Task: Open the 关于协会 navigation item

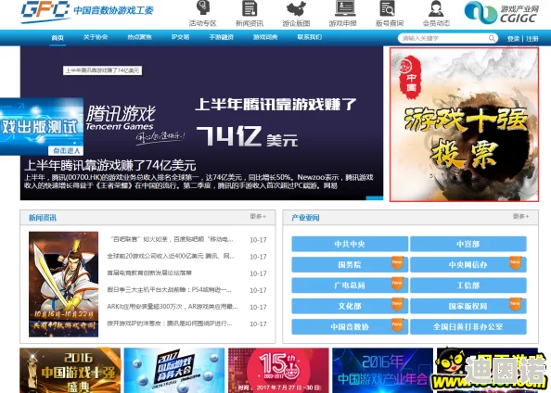Action: pos(96,37)
